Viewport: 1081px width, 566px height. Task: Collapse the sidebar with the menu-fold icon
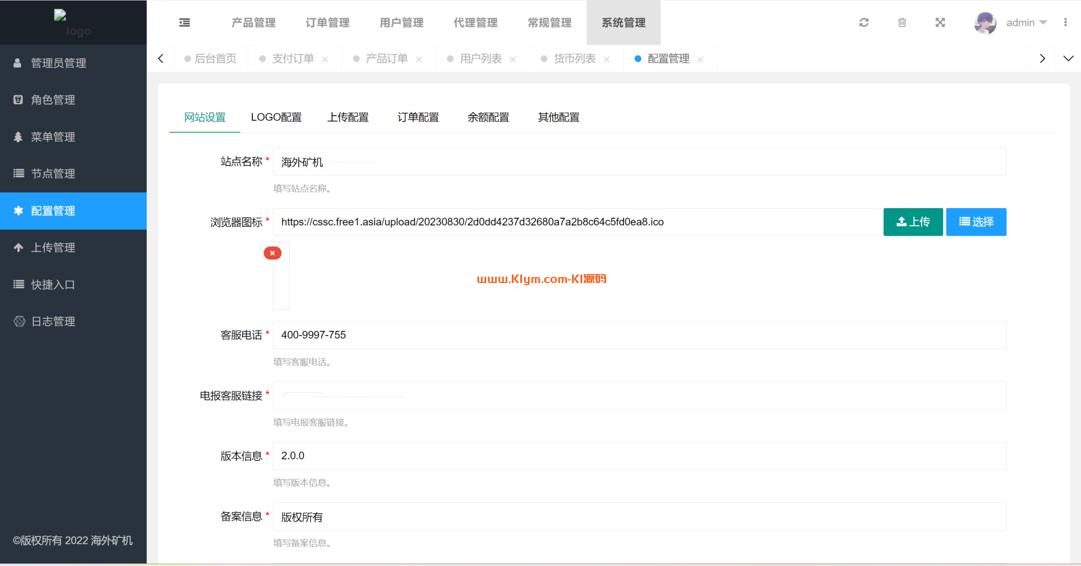point(184,23)
